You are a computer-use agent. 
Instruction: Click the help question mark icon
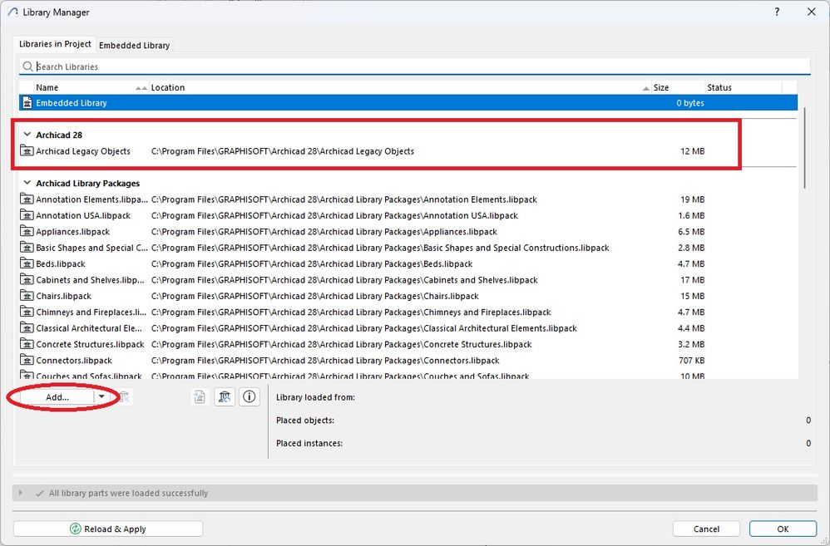point(777,12)
